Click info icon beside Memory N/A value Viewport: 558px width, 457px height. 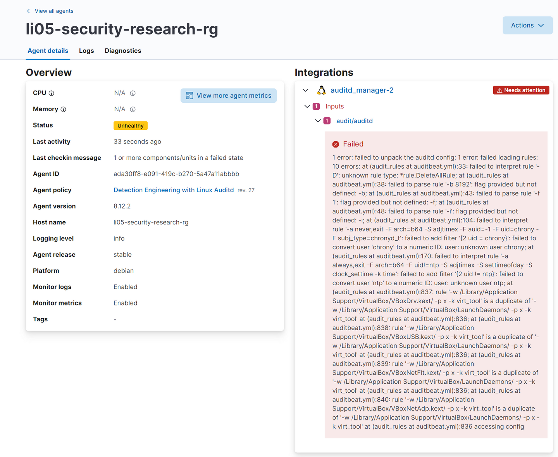[133, 109]
